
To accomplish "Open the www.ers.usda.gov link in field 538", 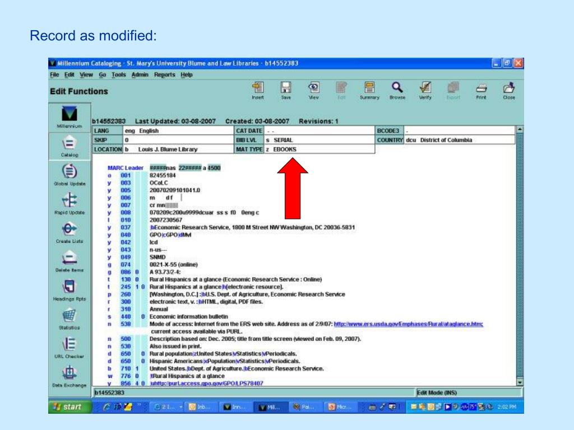I will point(408,324).
